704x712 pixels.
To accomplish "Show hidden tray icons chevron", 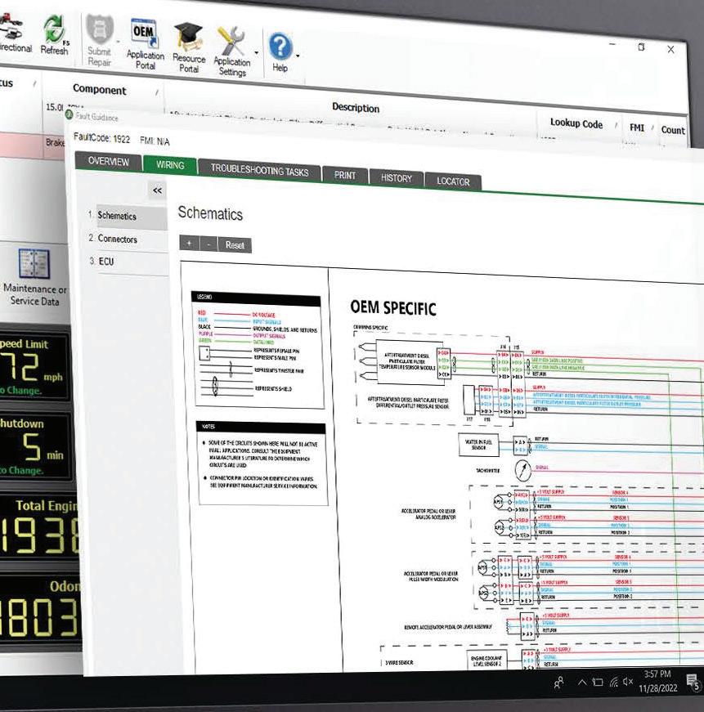I will pyautogui.click(x=582, y=682).
